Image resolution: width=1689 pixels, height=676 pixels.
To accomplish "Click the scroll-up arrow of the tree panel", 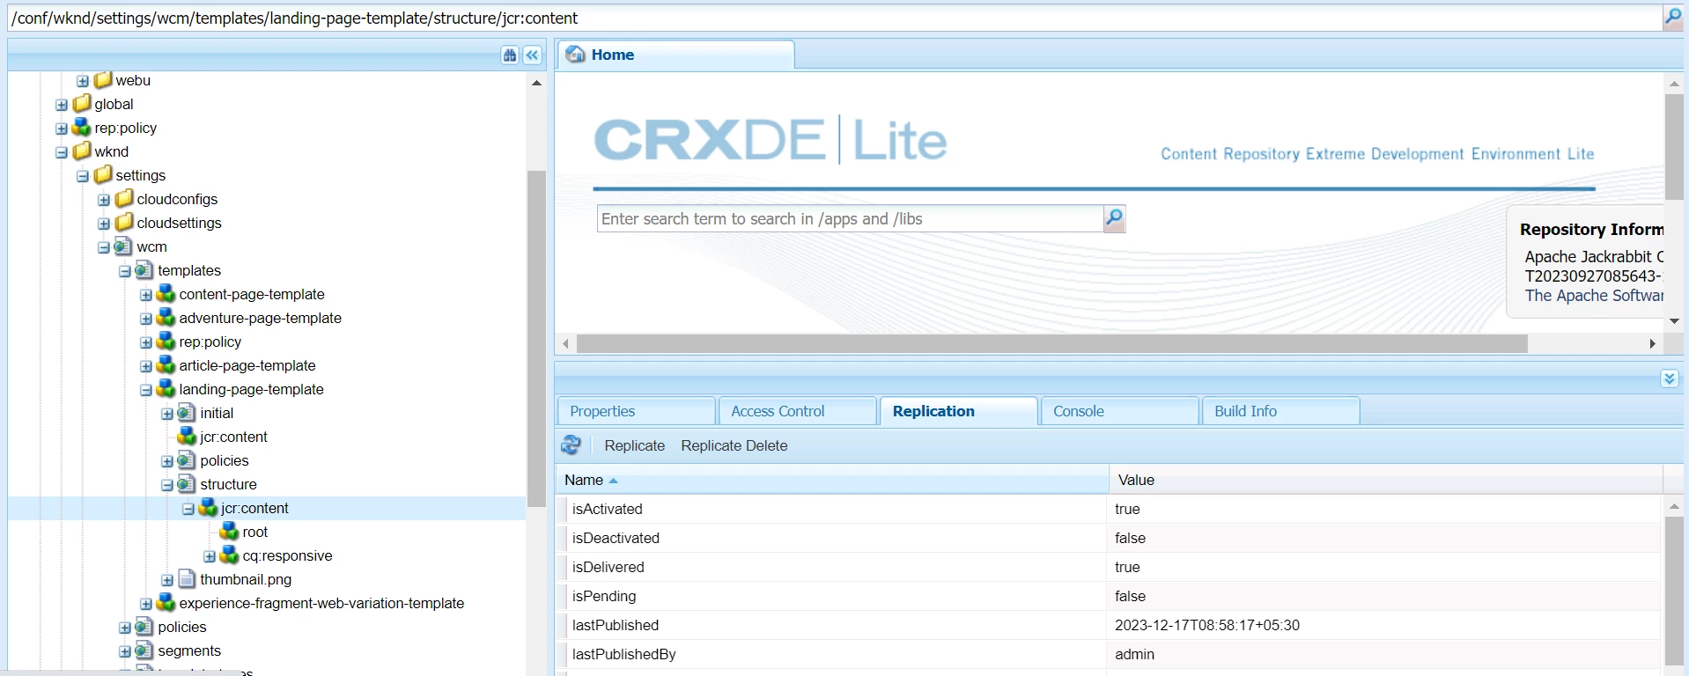I will (536, 83).
